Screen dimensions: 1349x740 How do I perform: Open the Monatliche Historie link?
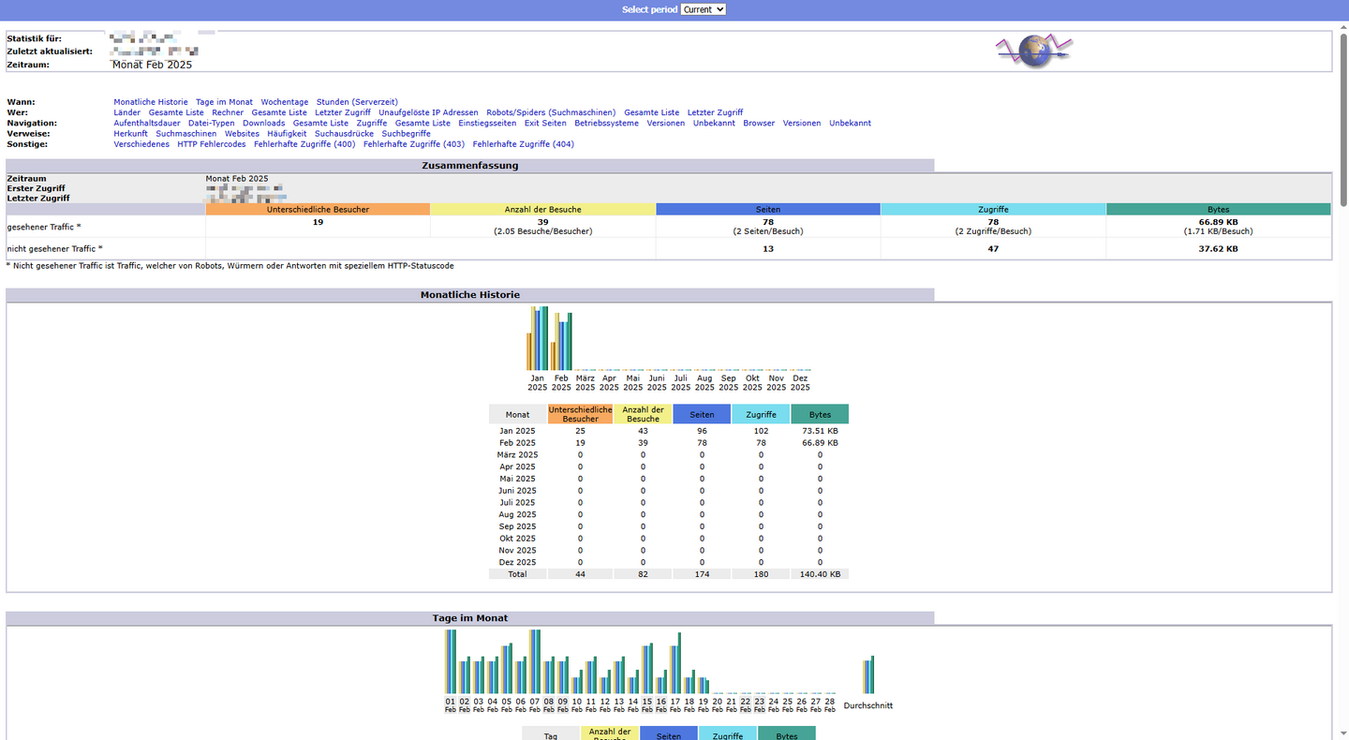click(151, 102)
